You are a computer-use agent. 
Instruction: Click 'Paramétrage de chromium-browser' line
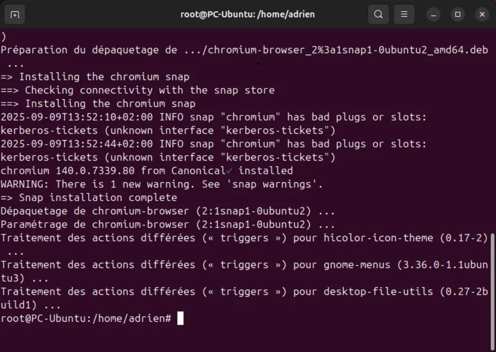(x=168, y=225)
